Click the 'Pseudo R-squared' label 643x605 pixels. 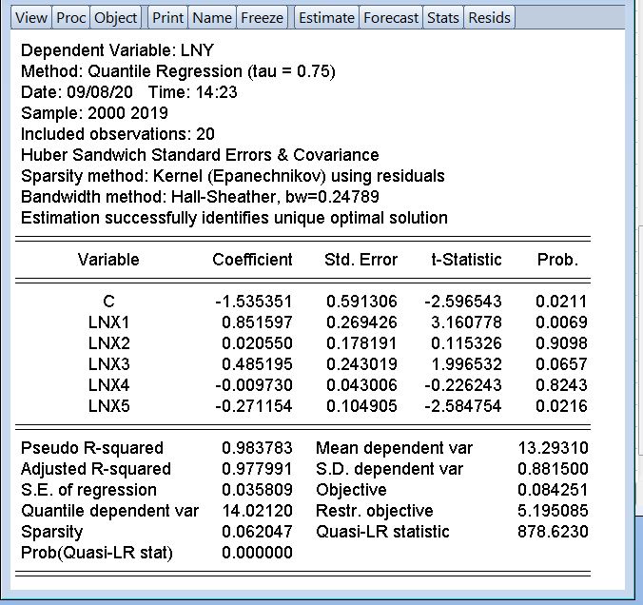coord(92,448)
